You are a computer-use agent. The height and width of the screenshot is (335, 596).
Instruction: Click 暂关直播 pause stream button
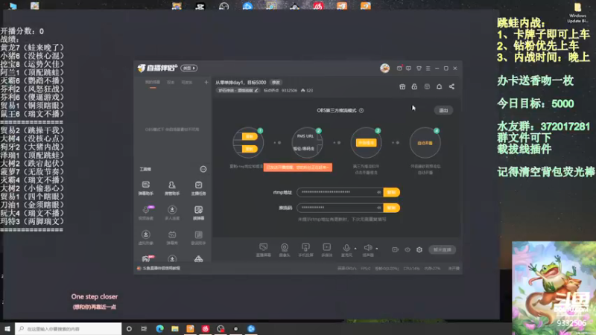[x=443, y=249]
